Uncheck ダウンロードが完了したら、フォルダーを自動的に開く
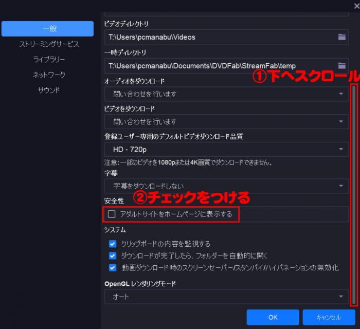Image resolution: width=360 pixels, height=329 pixels. [113, 255]
